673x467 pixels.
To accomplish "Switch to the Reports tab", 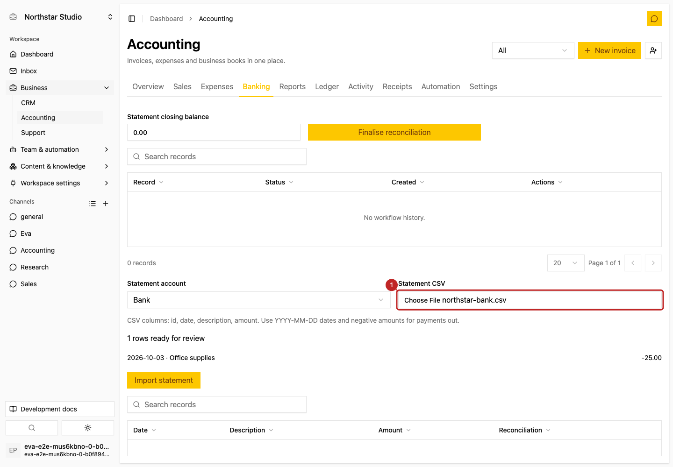I will [x=293, y=86].
